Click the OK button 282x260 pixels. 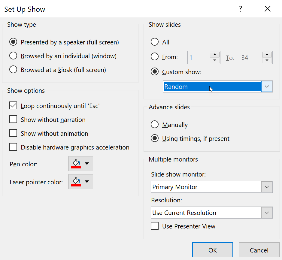coord(212,250)
